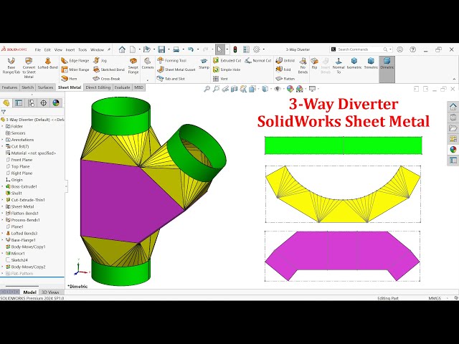Toggle the Flatten command
Image resolution: width=459 pixels, height=344 pixels.
(x=285, y=79)
